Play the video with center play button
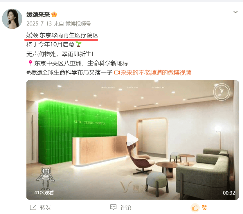Screen dimensions: 243x214 (x=132, y=139)
